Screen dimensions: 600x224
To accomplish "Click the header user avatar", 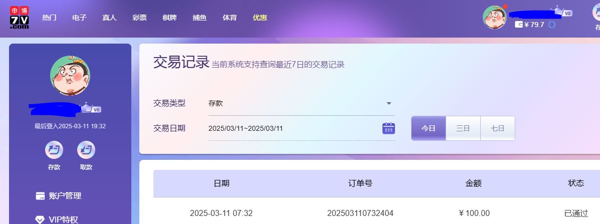I will point(494,18).
